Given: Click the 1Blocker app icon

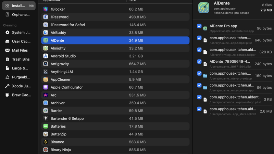Looking at the screenshot, I should coord(46,9).
